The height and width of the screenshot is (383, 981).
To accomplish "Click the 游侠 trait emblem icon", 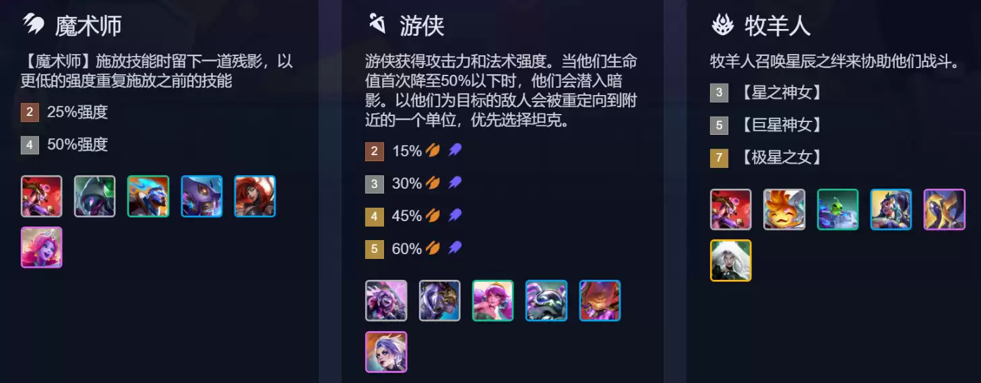I will click(377, 24).
